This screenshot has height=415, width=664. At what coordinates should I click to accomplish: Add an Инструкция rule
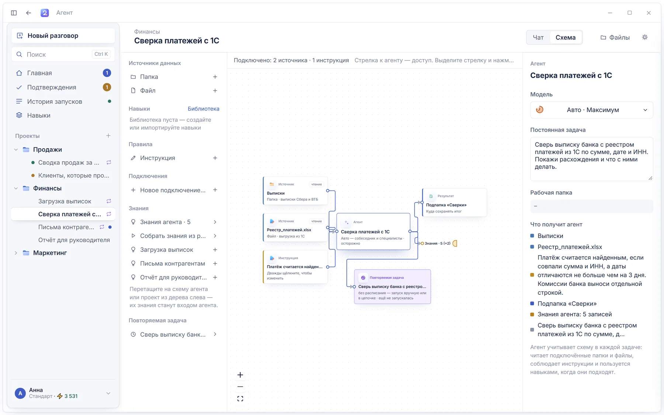[215, 158]
